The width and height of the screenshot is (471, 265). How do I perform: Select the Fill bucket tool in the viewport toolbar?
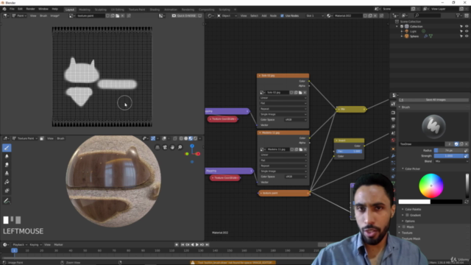coord(7,182)
